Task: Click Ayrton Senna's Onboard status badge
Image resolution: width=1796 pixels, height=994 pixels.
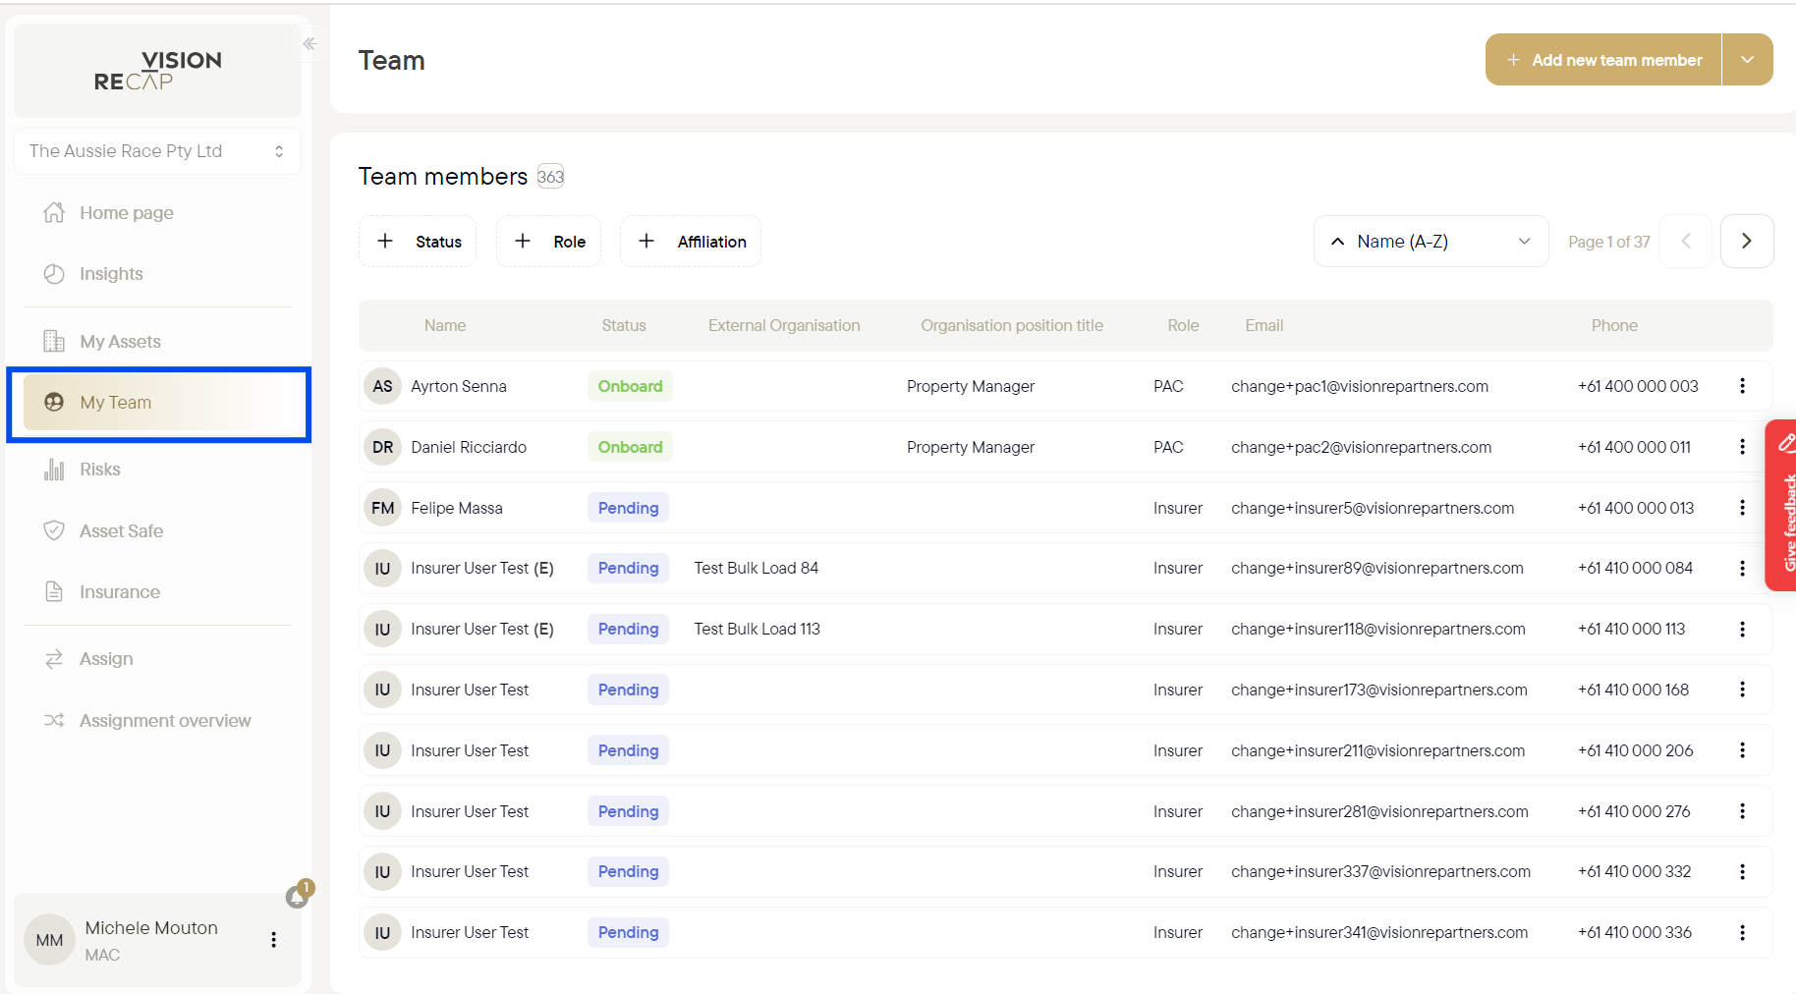Action: (630, 386)
